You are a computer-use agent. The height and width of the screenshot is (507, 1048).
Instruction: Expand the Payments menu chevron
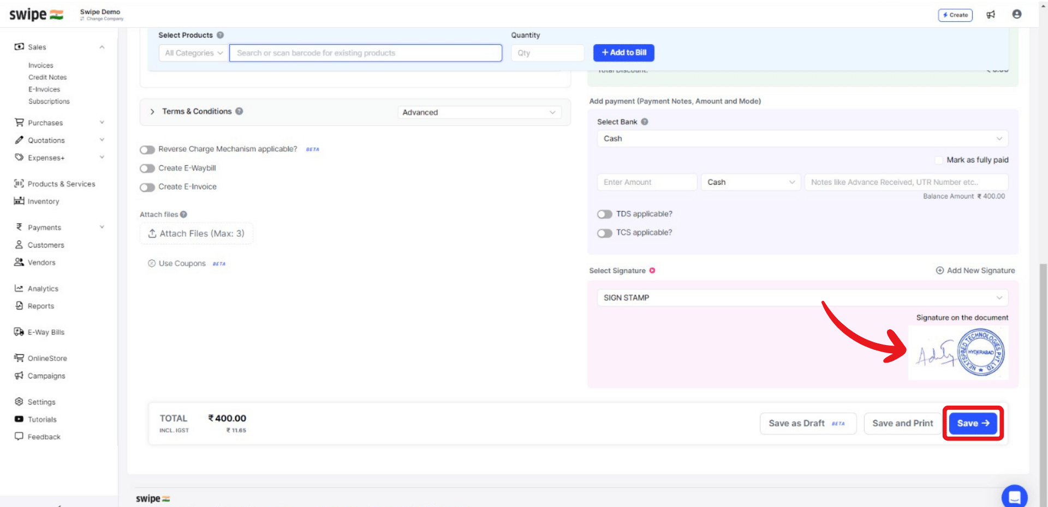pos(102,227)
